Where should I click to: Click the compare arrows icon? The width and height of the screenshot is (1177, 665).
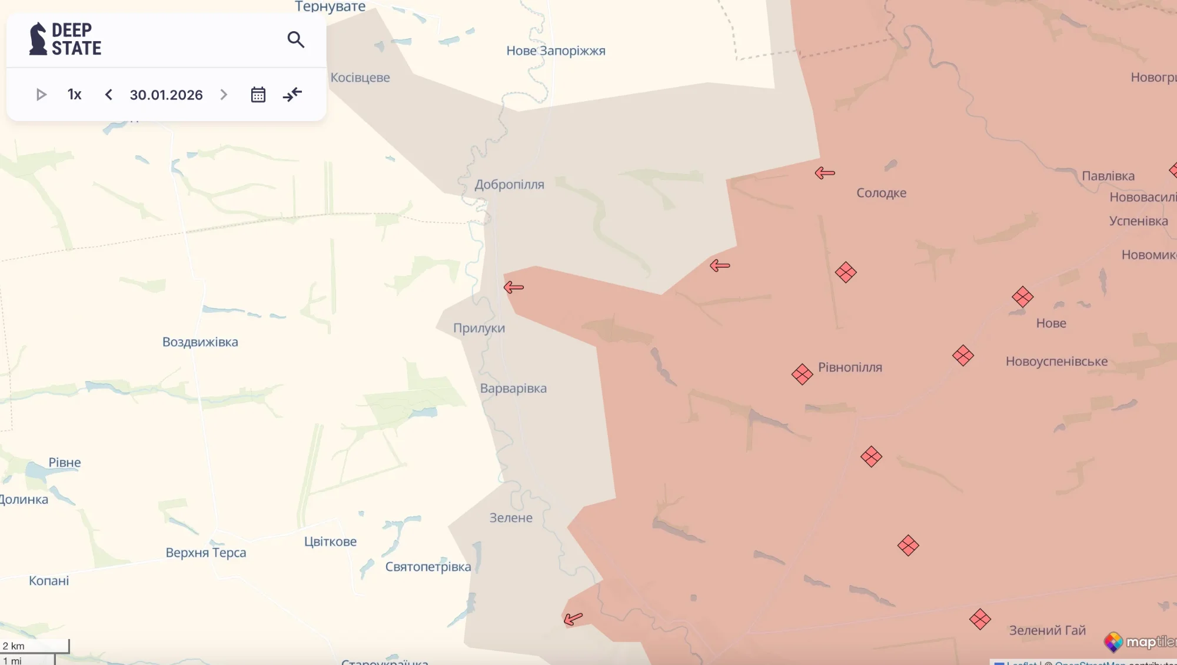[x=292, y=95]
